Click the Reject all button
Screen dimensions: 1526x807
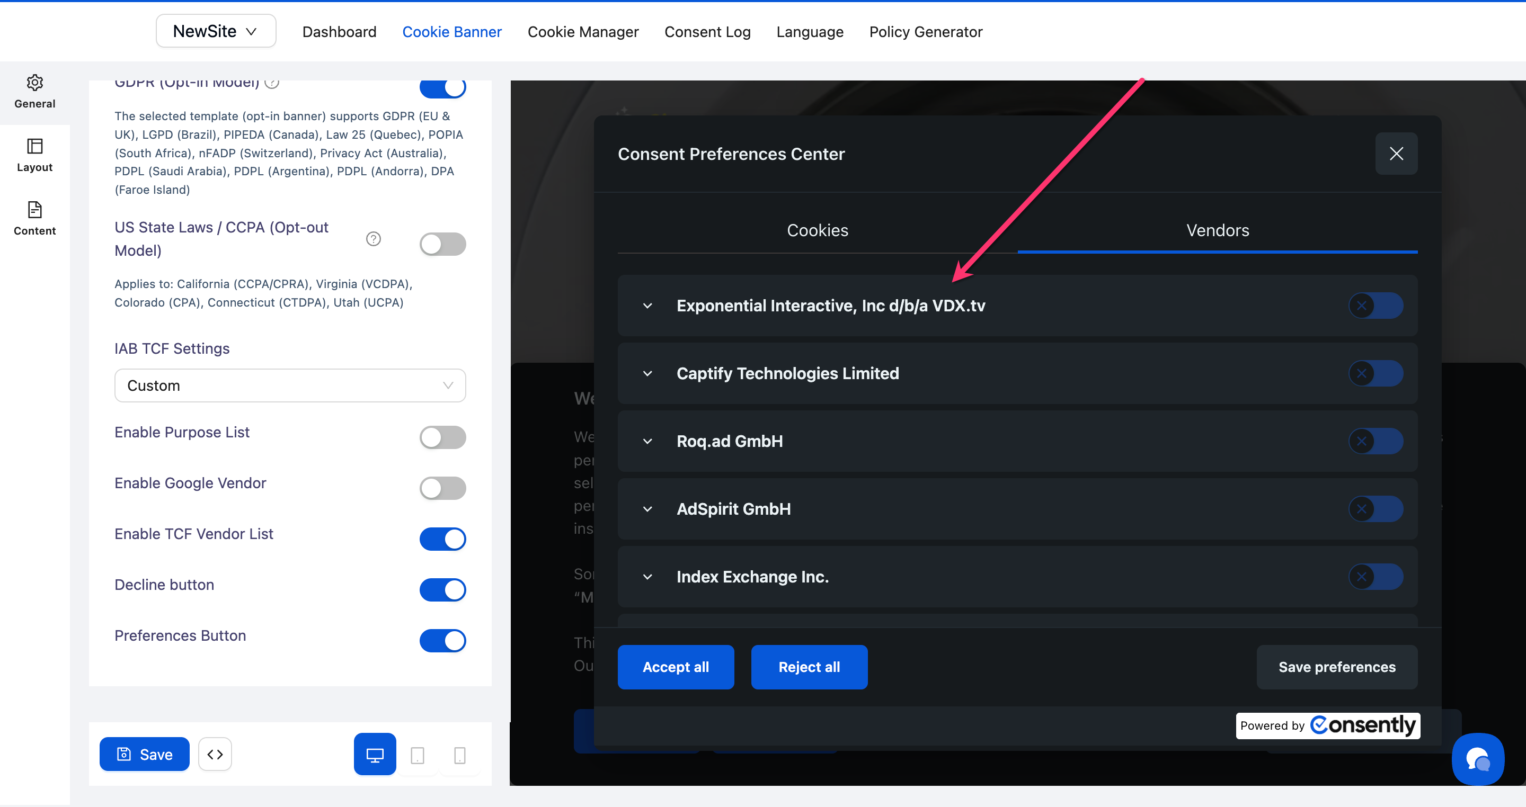(x=809, y=667)
